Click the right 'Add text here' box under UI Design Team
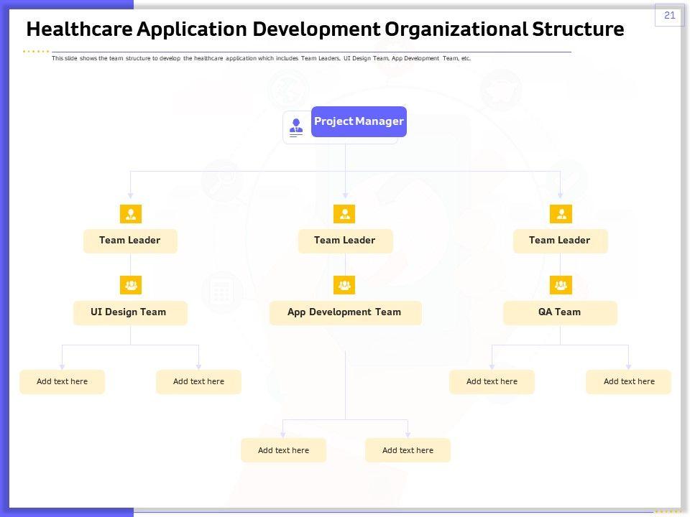Viewport: 690px width, 517px height. click(198, 381)
